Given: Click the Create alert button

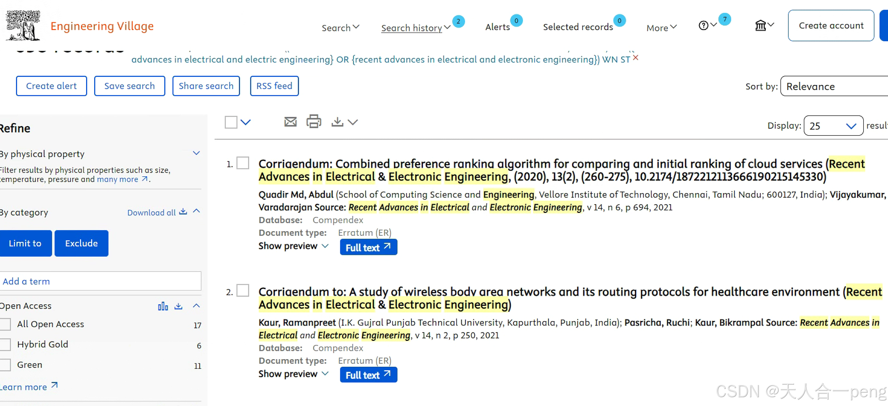Looking at the screenshot, I should coord(51,86).
